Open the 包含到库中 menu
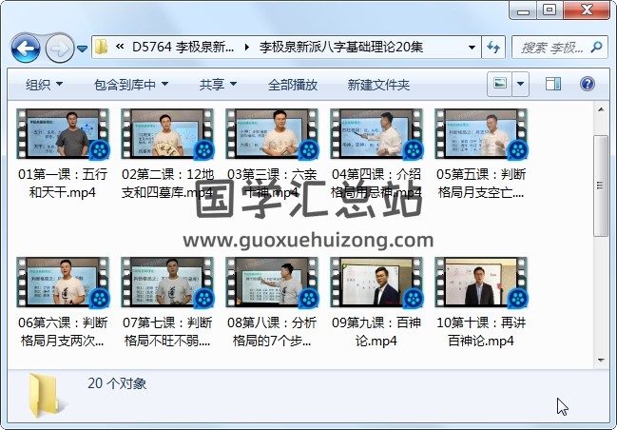 [130, 85]
